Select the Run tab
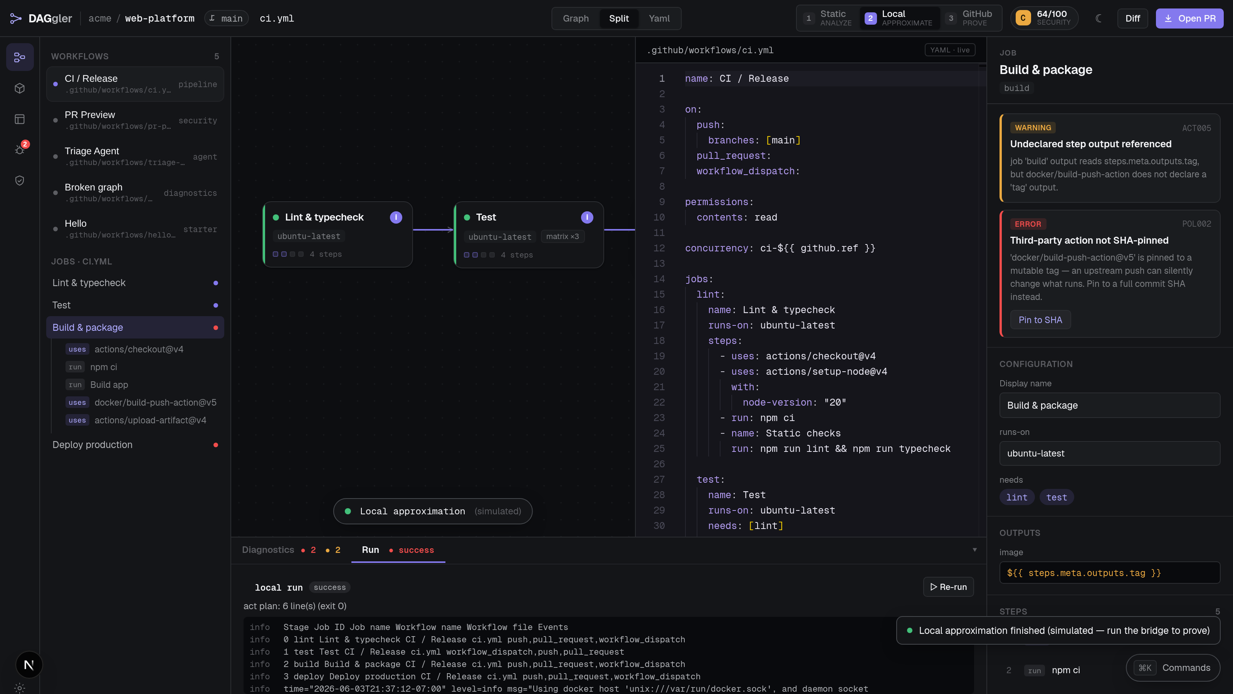The width and height of the screenshot is (1233, 694). click(398, 550)
